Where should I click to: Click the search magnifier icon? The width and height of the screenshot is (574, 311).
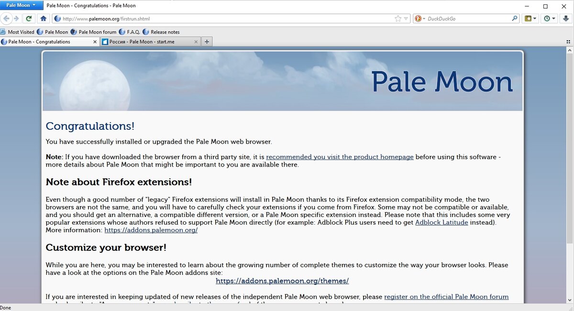click(x=515, y=19)
